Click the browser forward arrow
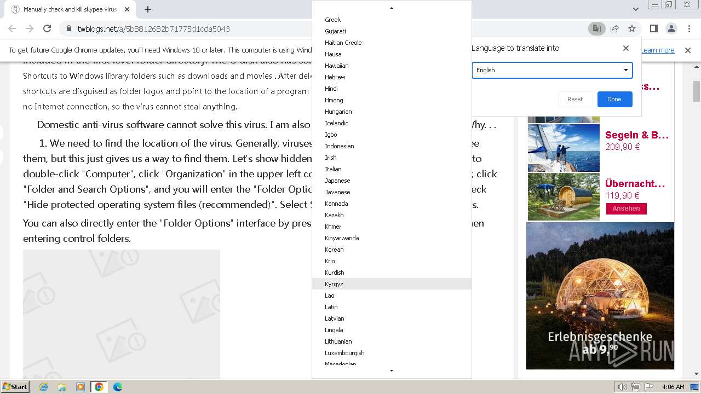The width and height of the screenshot is (701, 394). (x=30, y=28)
